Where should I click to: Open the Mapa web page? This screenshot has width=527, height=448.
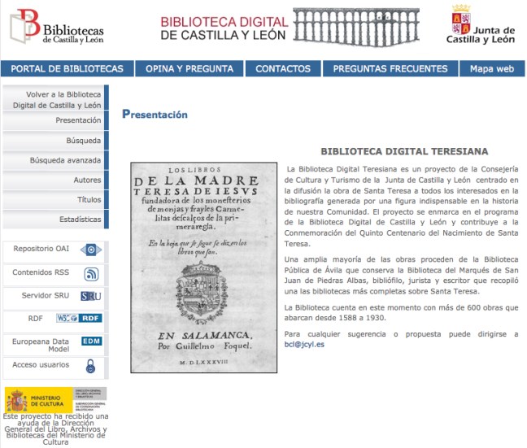[x=491, y=69]
